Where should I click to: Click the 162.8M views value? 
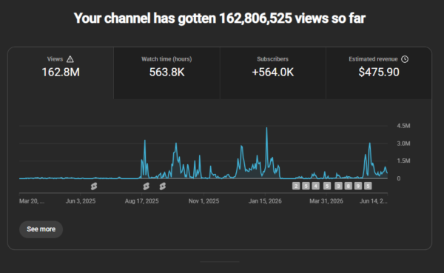coord(61,73)
